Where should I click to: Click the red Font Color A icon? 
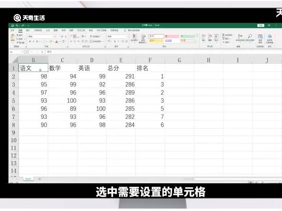56,41
